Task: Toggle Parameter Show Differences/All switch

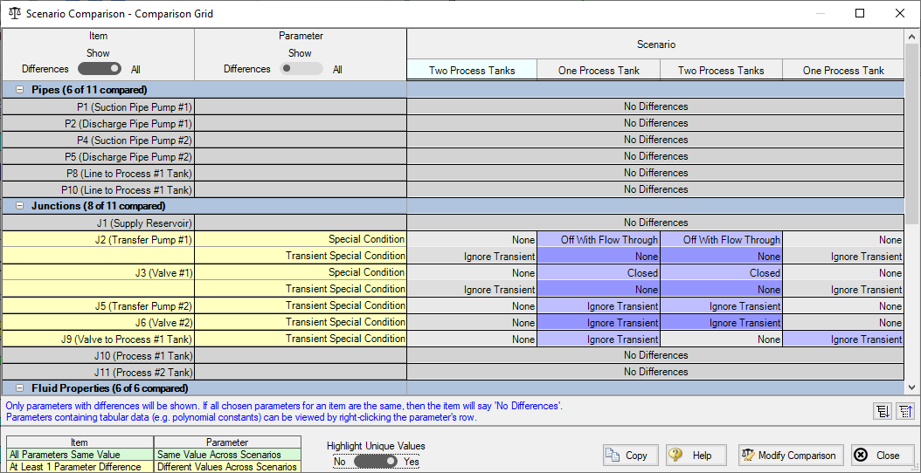Action: 301,69
